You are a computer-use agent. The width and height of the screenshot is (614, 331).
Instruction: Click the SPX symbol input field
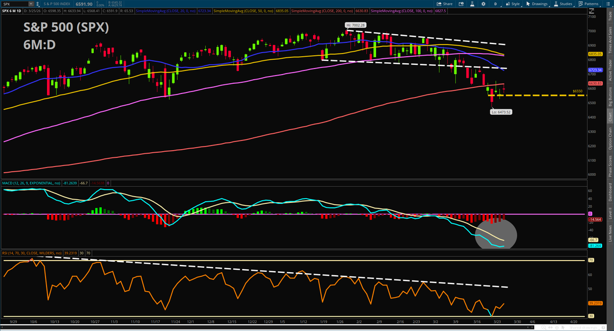[14, 4]
